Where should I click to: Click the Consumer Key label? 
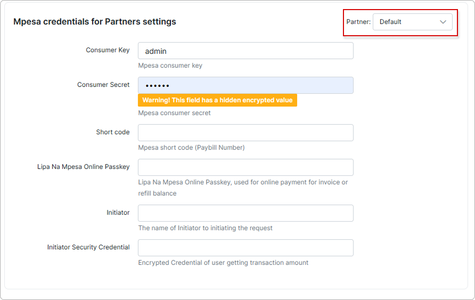pyautogui.click(x=108, y=50)
